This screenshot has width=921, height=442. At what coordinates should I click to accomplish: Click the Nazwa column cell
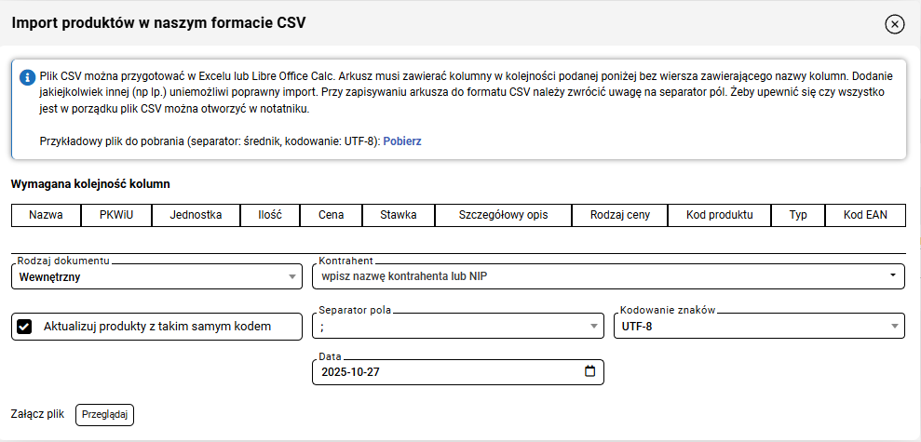point(47,215)
